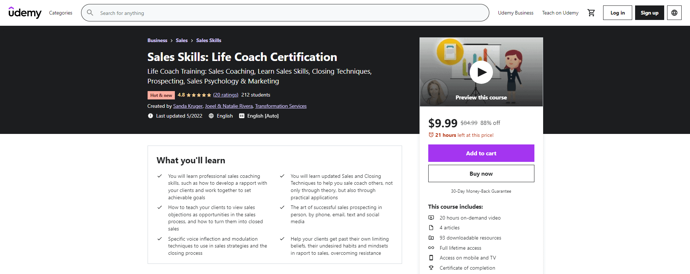Navigate to the Sales breadcrumb

pos(181,40)
